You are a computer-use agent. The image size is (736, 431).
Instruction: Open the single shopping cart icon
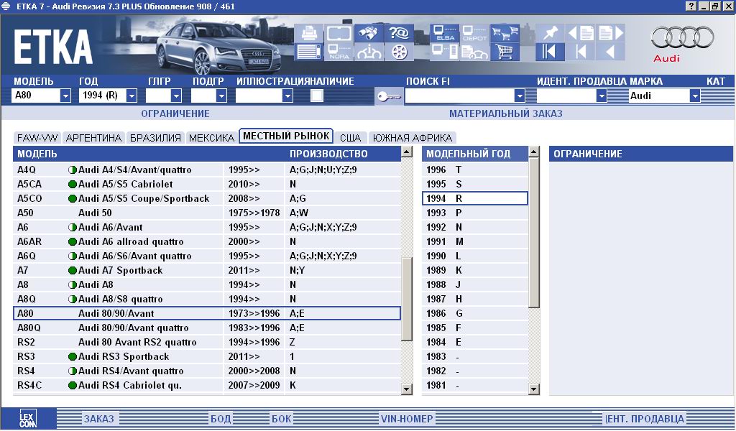505,51
